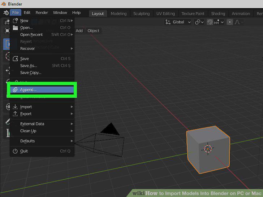The width and height of the screenshot is (263, 197).
Task: Click the Save disk icon
Action: coord(15,58)
